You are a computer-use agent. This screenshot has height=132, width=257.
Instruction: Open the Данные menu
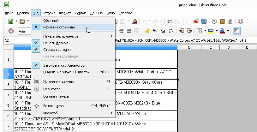click(96, 13)
